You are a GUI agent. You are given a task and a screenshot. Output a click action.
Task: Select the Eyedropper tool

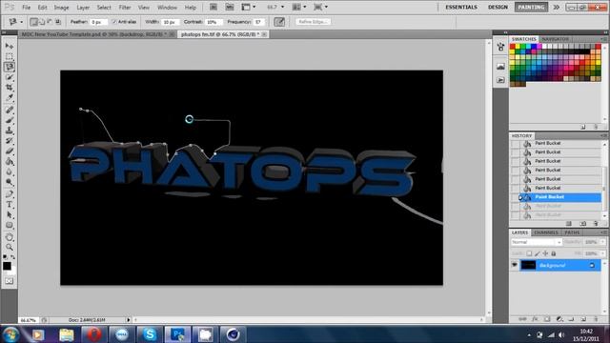(x=10, y=98)
